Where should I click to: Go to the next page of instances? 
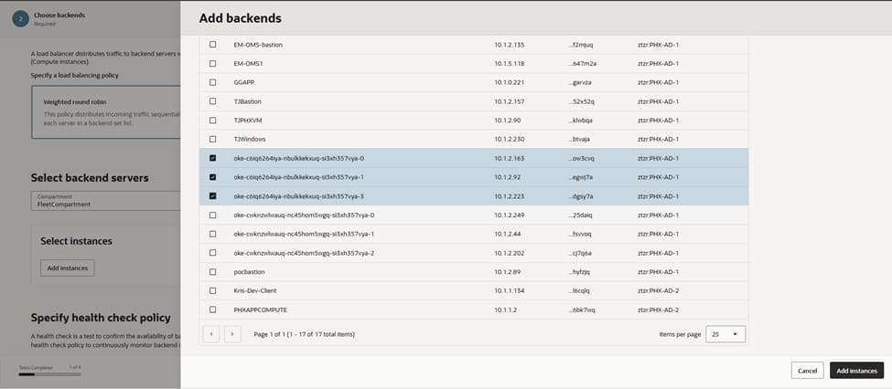click(232, 334)
